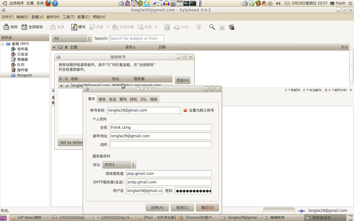Image resolution: width=354 pixels, height=221 pixels.
Task: Switch to the 高级 tab in account preferences
Action: point(154,99)
